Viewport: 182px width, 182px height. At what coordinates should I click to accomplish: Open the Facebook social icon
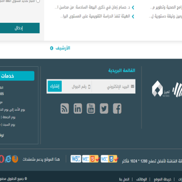pos(117,109)
